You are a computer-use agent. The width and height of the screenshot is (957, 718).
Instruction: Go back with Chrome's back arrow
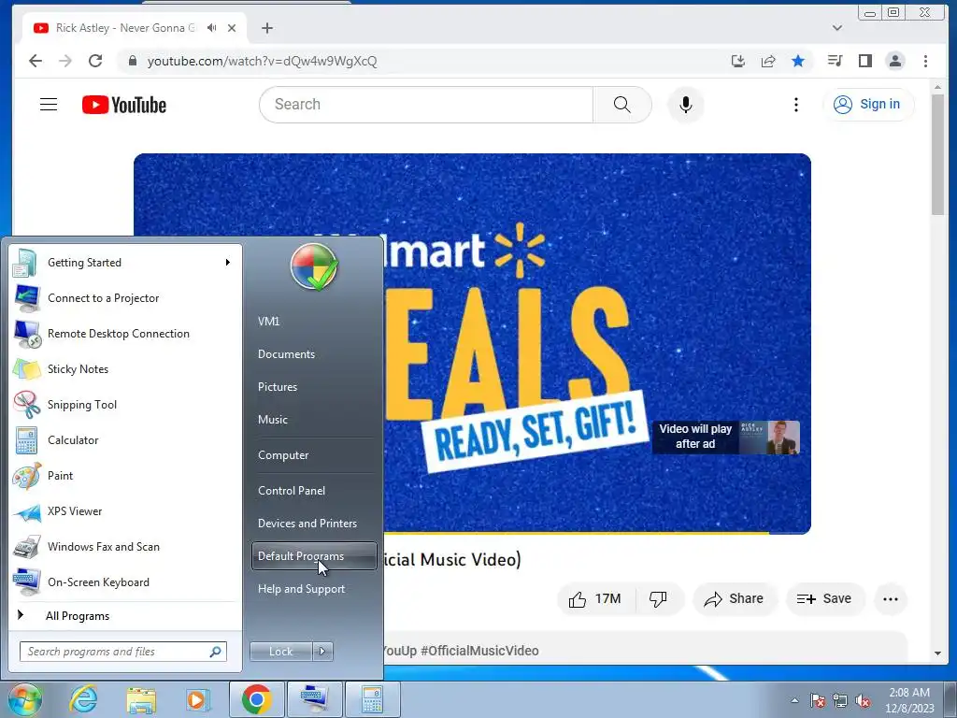click(36, 61)
